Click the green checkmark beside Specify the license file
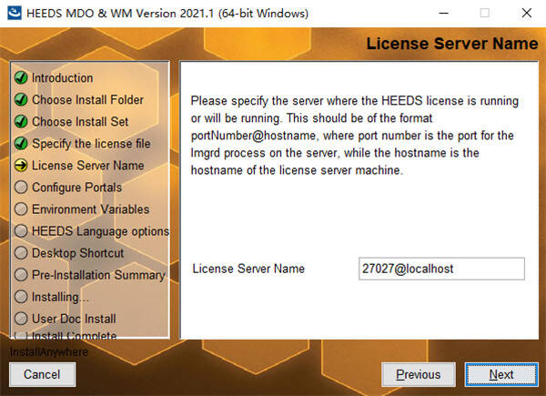546x396 pixels. tap(20, 144)
